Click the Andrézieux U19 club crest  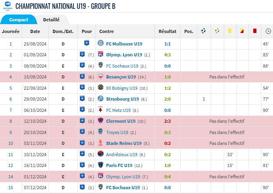(x=100, y=154)
